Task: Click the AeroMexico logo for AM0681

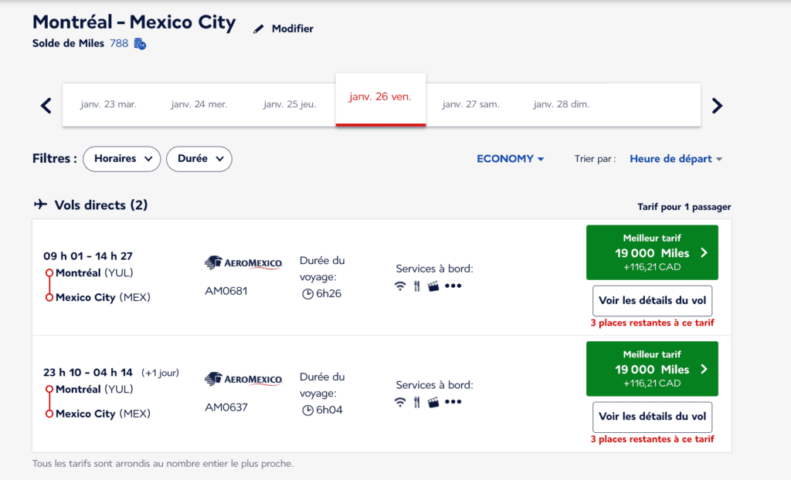Action: coord(243,263)
